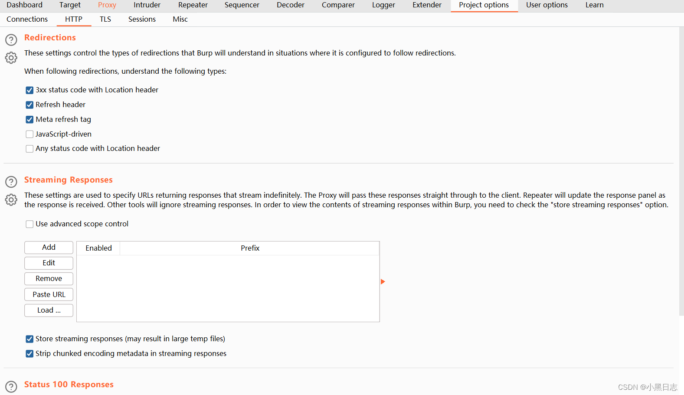The width and height of the screenshot is (684, 395).
Task: Sort table by Enabled column header
Action: coord(98,248)
